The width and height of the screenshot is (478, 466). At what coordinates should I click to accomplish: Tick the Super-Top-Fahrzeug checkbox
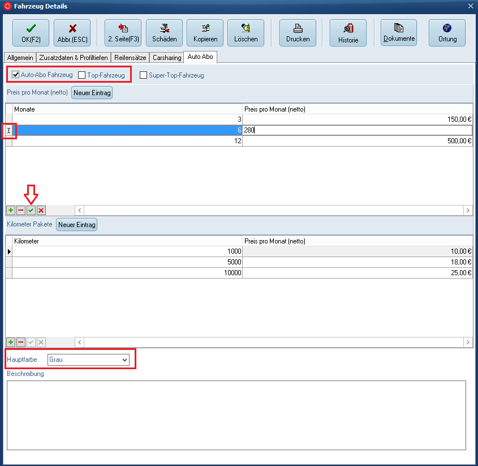click(143, 75)
